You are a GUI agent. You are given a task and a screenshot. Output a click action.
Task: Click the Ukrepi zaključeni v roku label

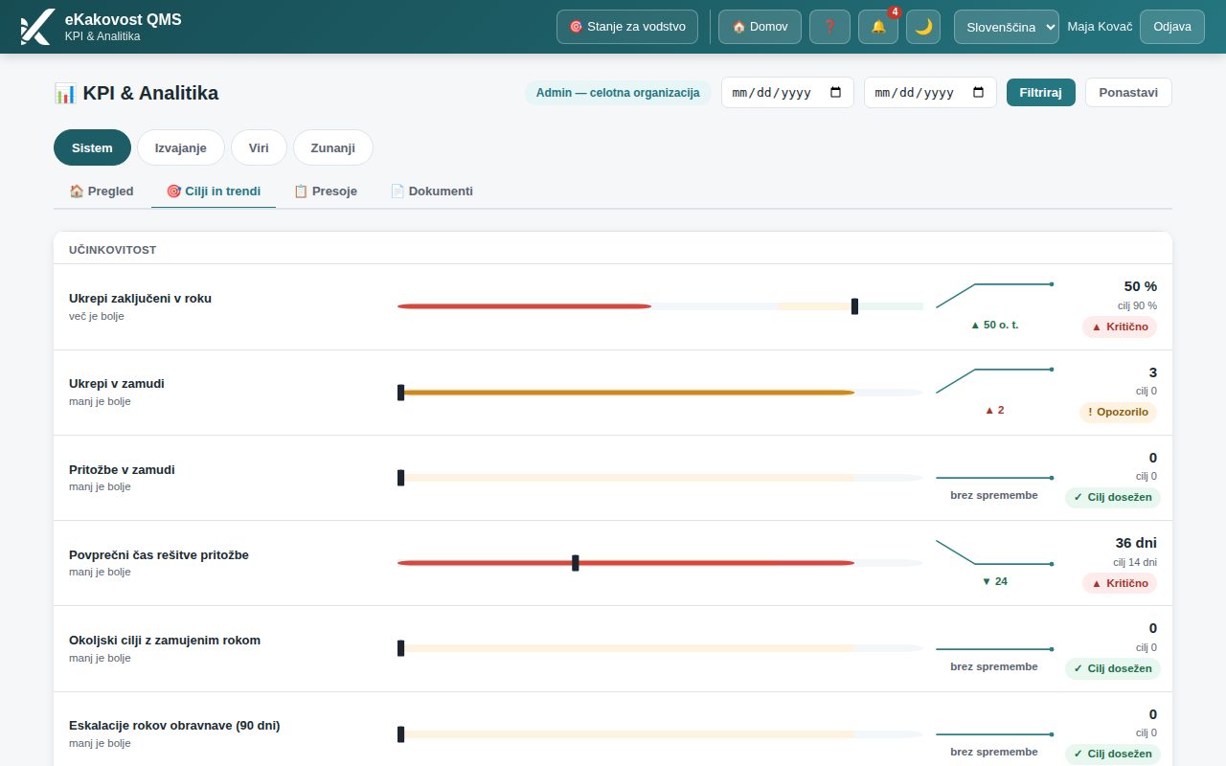pyautogui.click(x=140, y=298)
